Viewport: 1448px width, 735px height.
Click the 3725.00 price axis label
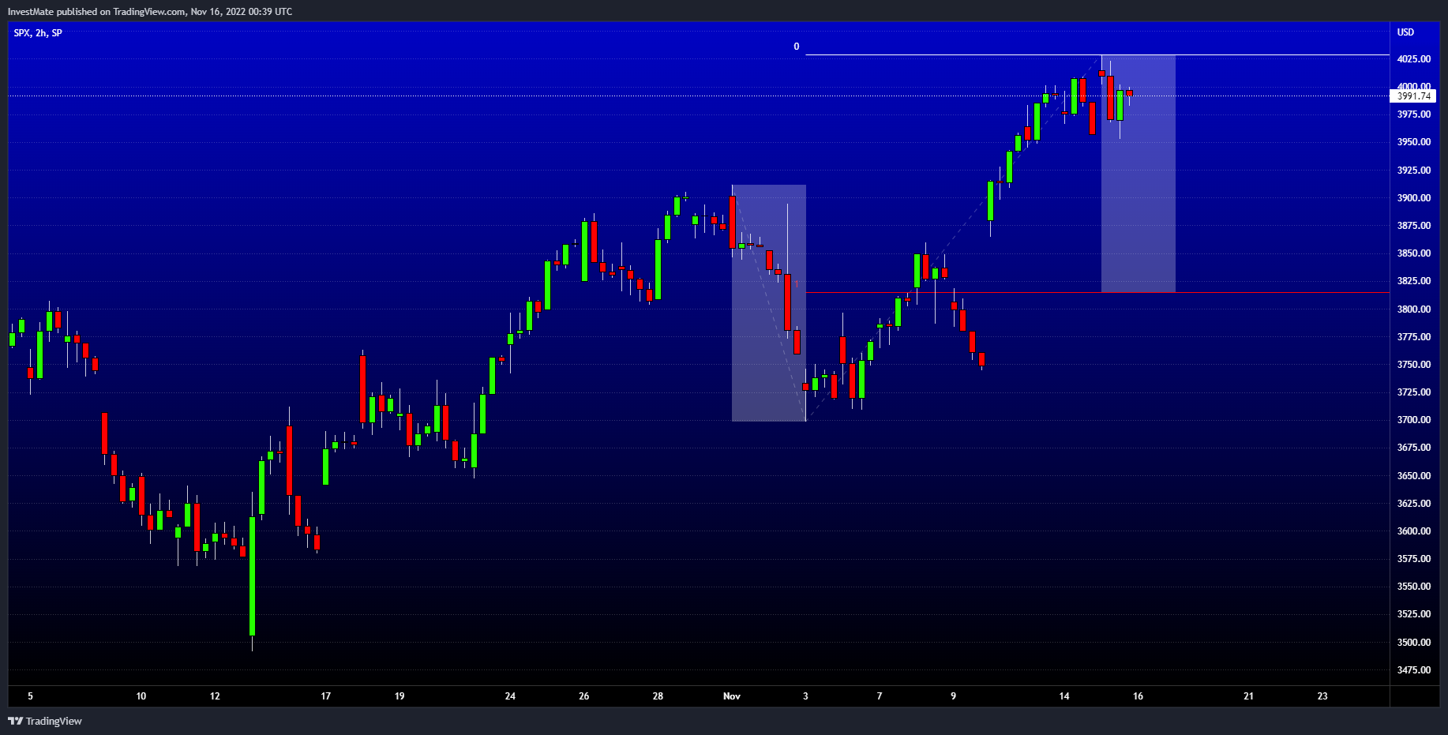click(1413, 392)
